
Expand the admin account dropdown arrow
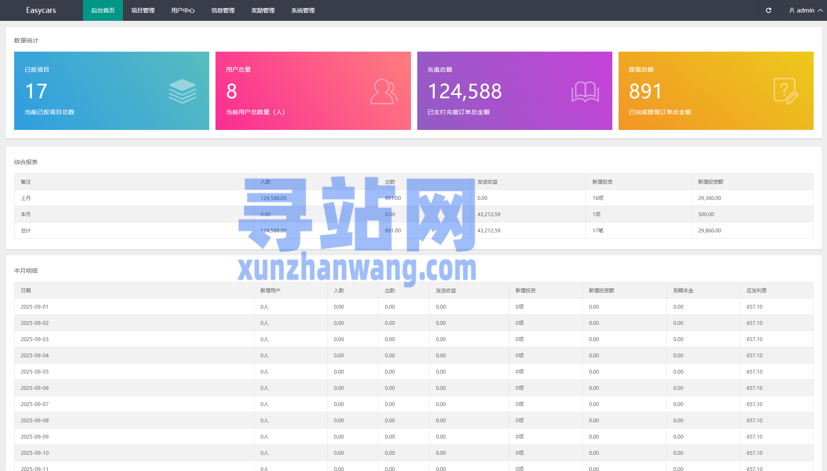pos(820,10)
